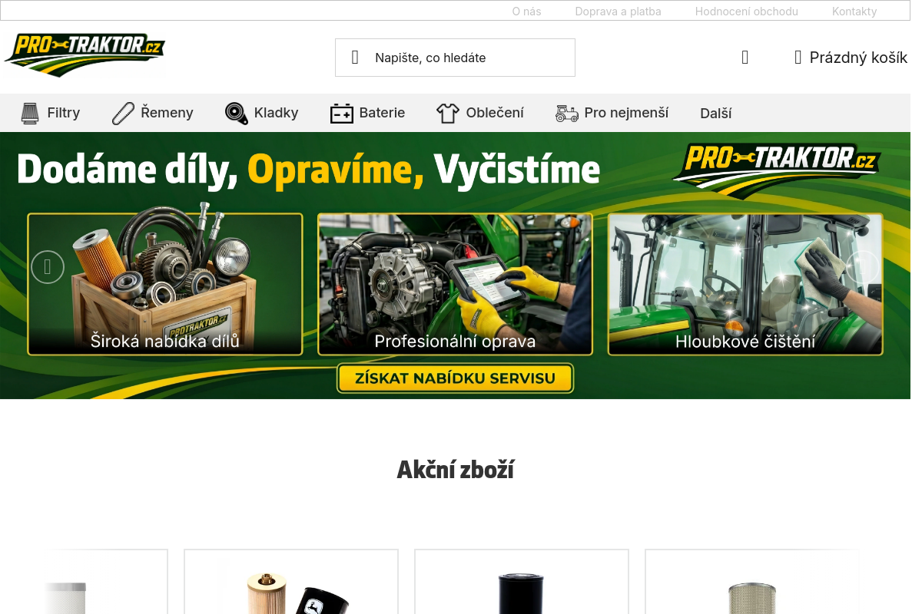Go to previous banner slide arrow
The width and height of the screenshot is (922, 614).
click(48, 267)
